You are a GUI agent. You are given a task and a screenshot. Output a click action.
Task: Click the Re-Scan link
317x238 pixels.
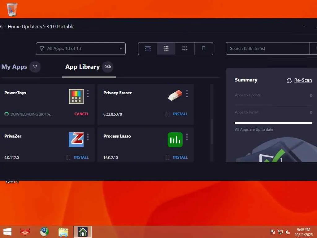pyautogui.click(x=303, y=80)
